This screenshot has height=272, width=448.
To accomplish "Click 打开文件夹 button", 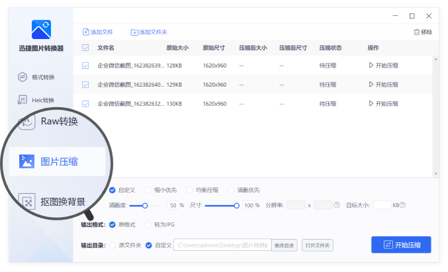I will click(318, 246).
